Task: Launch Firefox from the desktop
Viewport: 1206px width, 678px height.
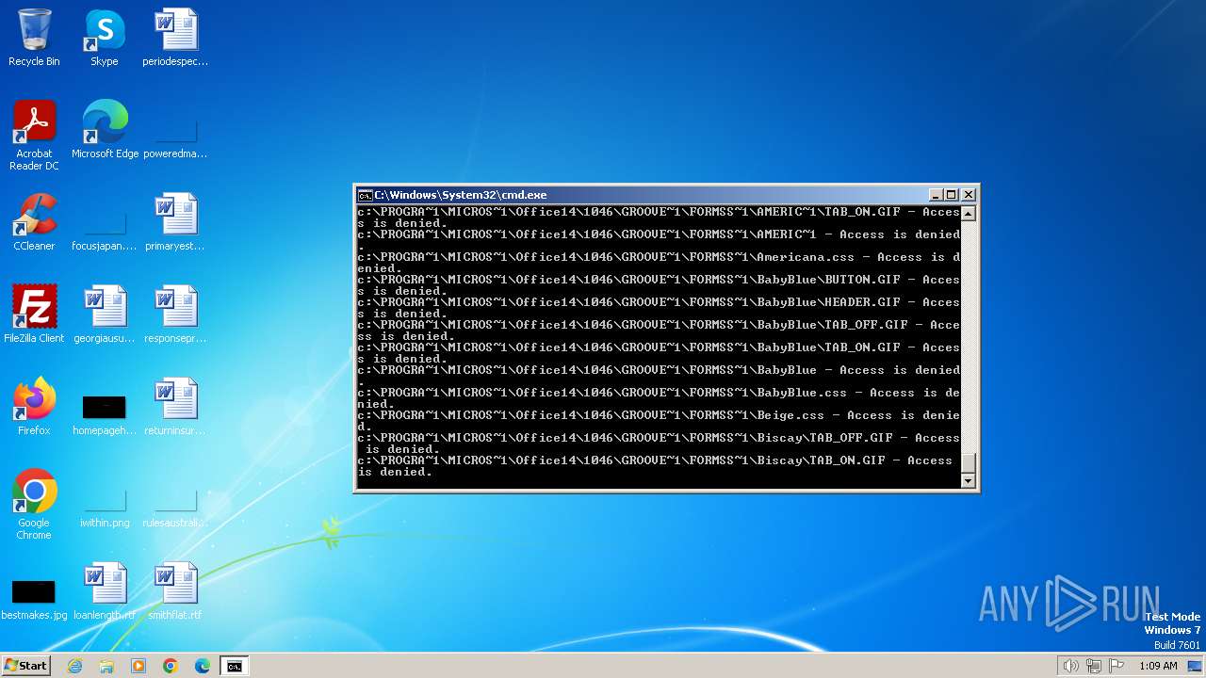Action: 34,407
